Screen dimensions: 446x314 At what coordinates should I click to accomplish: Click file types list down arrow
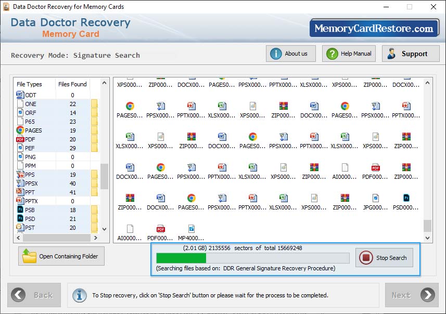[104, 229]
